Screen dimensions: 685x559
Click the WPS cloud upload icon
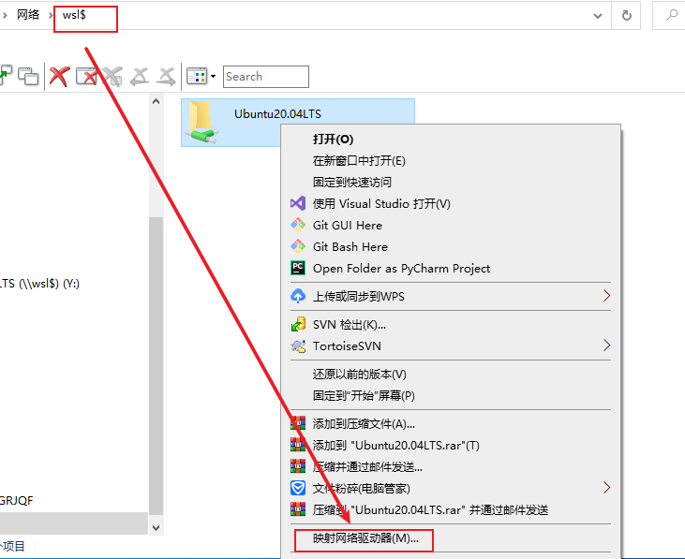[298, 296]
